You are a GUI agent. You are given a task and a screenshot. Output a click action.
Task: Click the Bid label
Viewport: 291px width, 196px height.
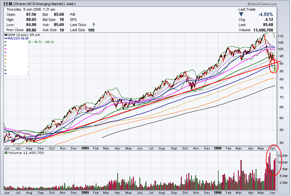point(45,14)
